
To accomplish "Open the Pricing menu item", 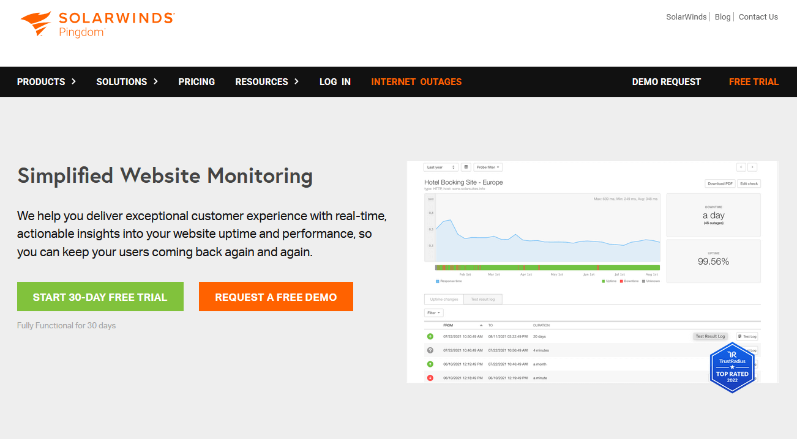I will pos(196,81).
